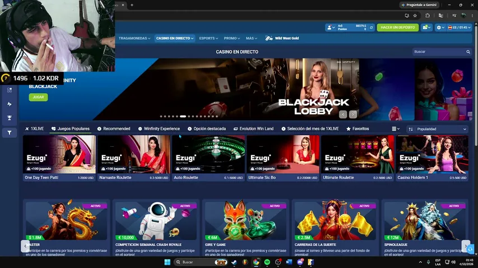
Task: Open Steam from the taskbar
Action: click(234, 262)
